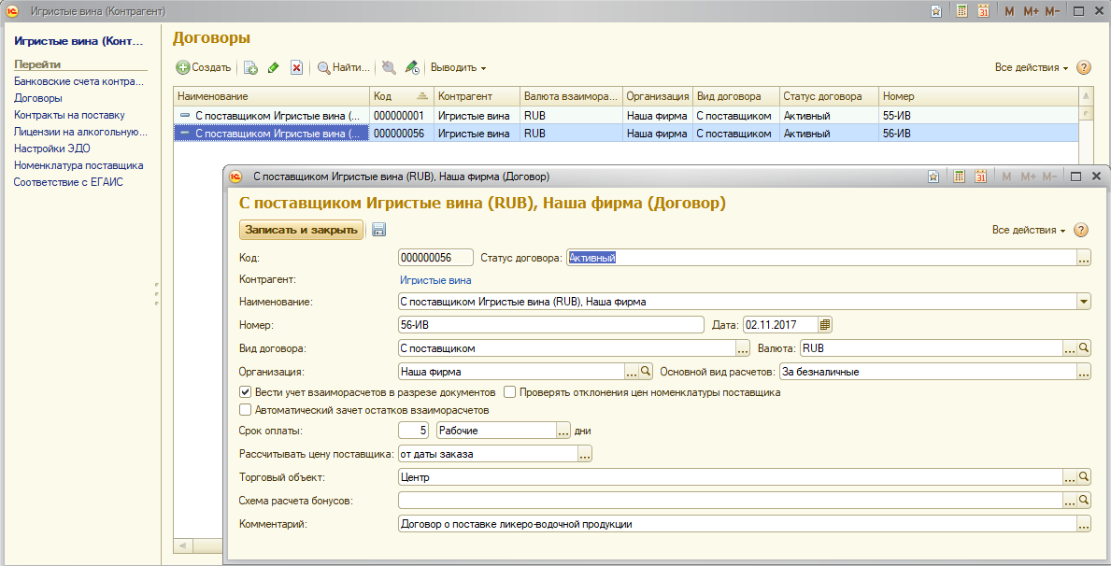
Task: Click the green Создать button in Договоры toolbar
Action: (204, 68)
